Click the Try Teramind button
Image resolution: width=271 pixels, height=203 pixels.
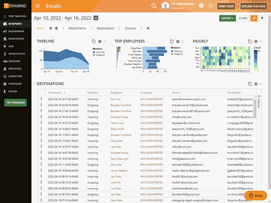[15, 102]
